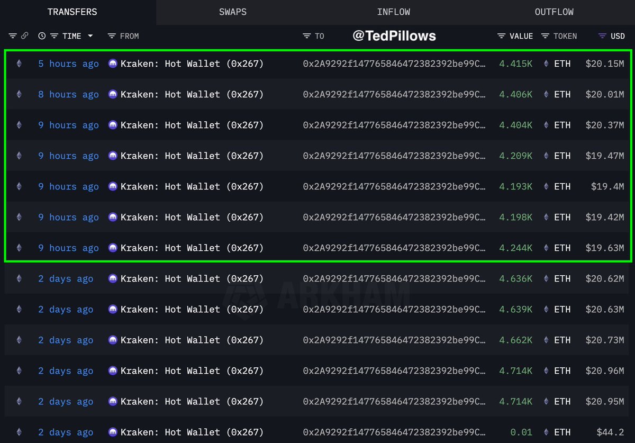Select the 4.714K value on $20.96M row
The width and height of the screenshot is (635, 443).
(516, 370)
